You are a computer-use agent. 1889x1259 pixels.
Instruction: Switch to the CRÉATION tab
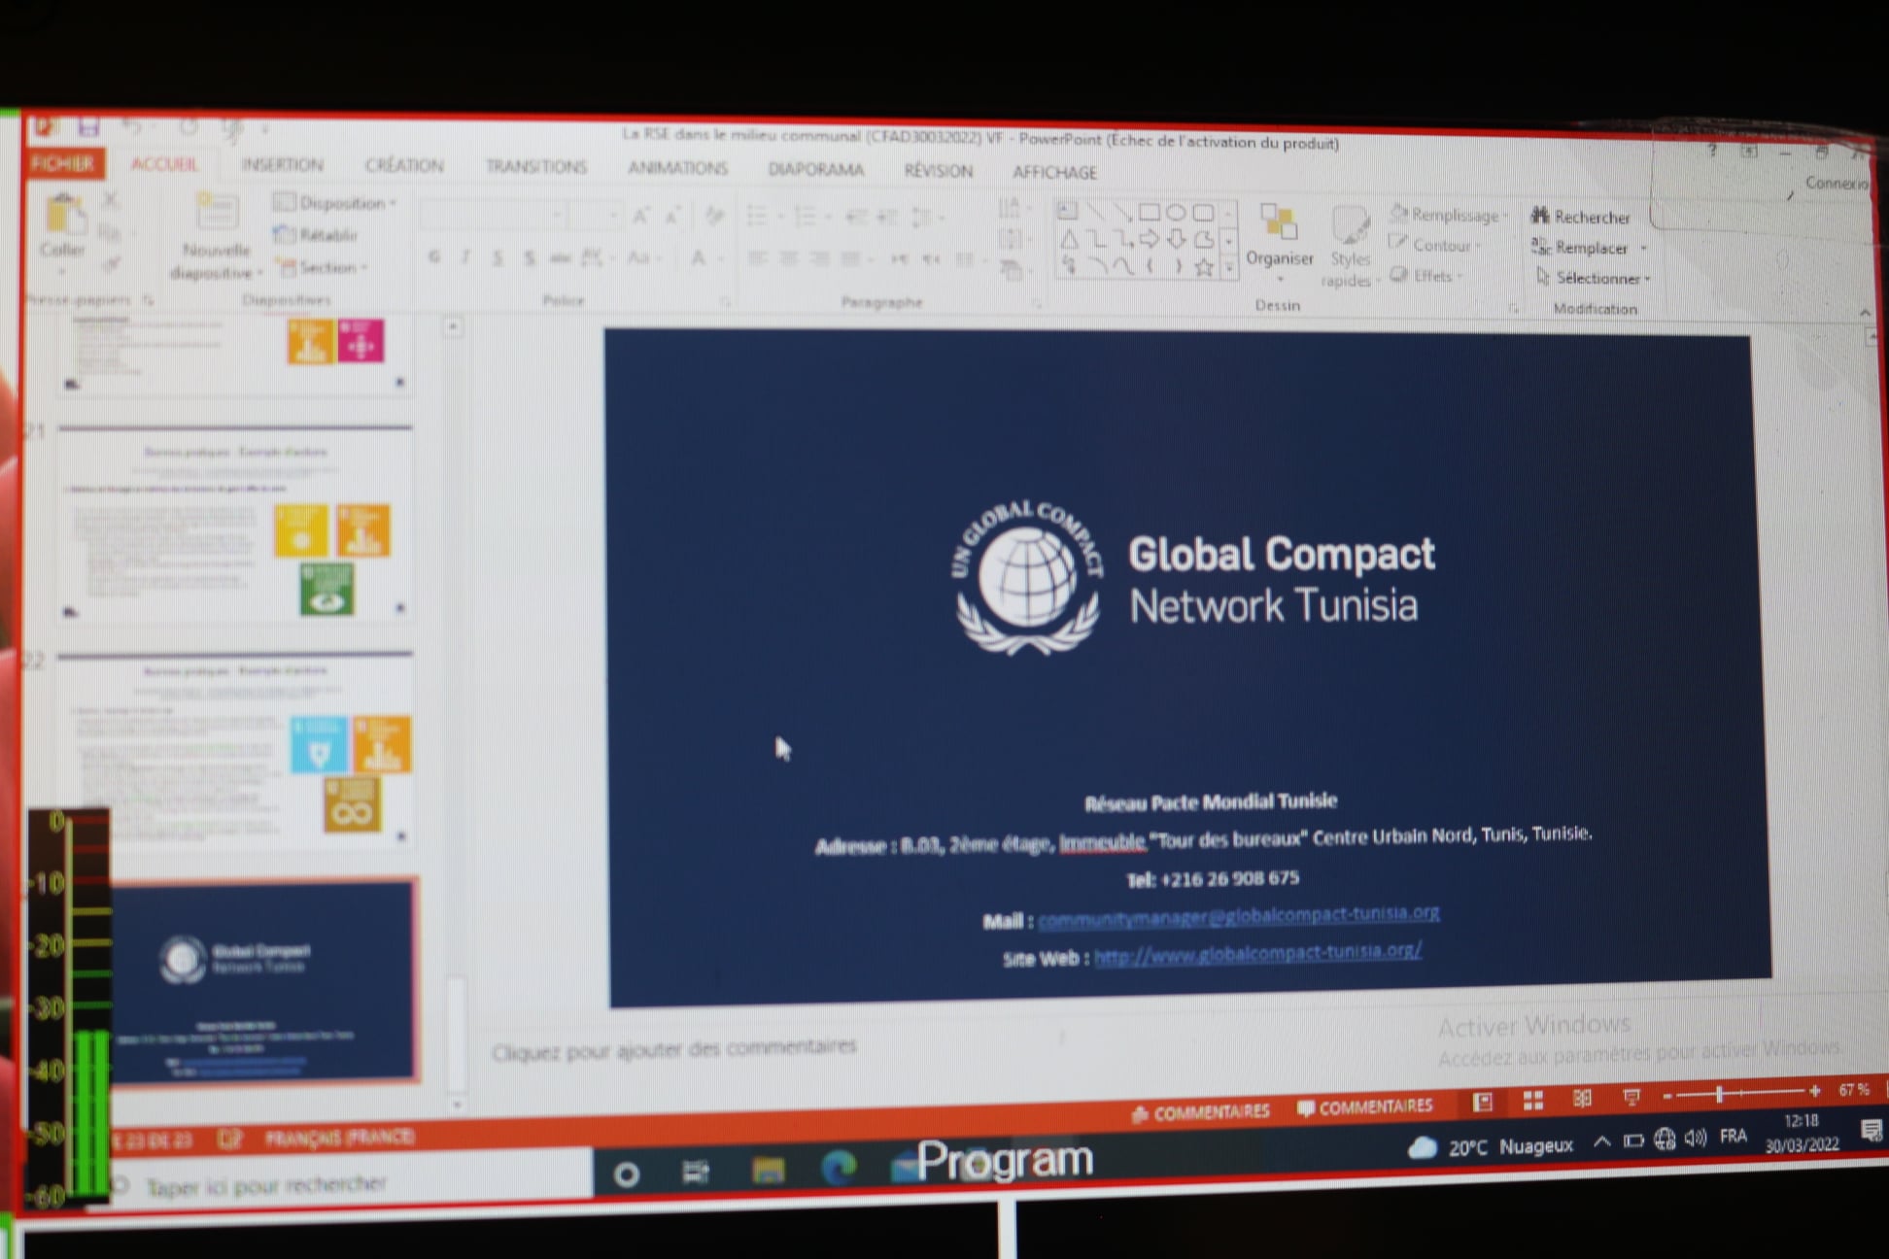(x=404, y=166)
